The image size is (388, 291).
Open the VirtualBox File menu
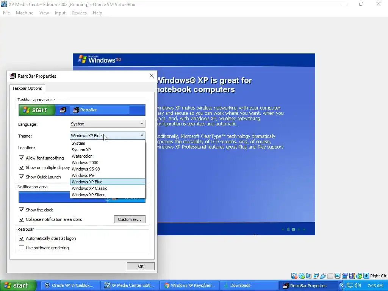(6, 13)
